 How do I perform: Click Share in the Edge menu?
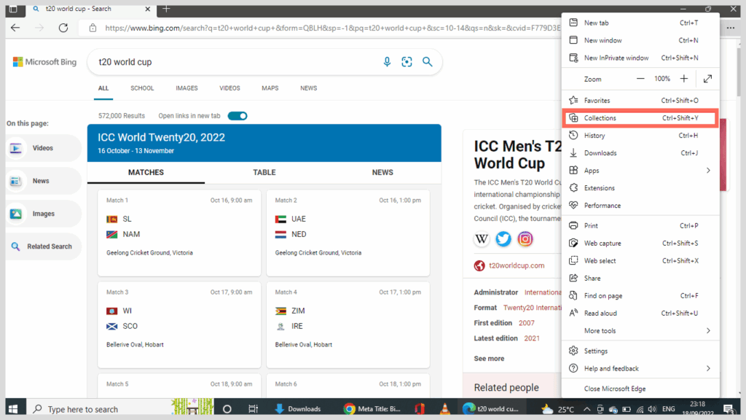640,278
